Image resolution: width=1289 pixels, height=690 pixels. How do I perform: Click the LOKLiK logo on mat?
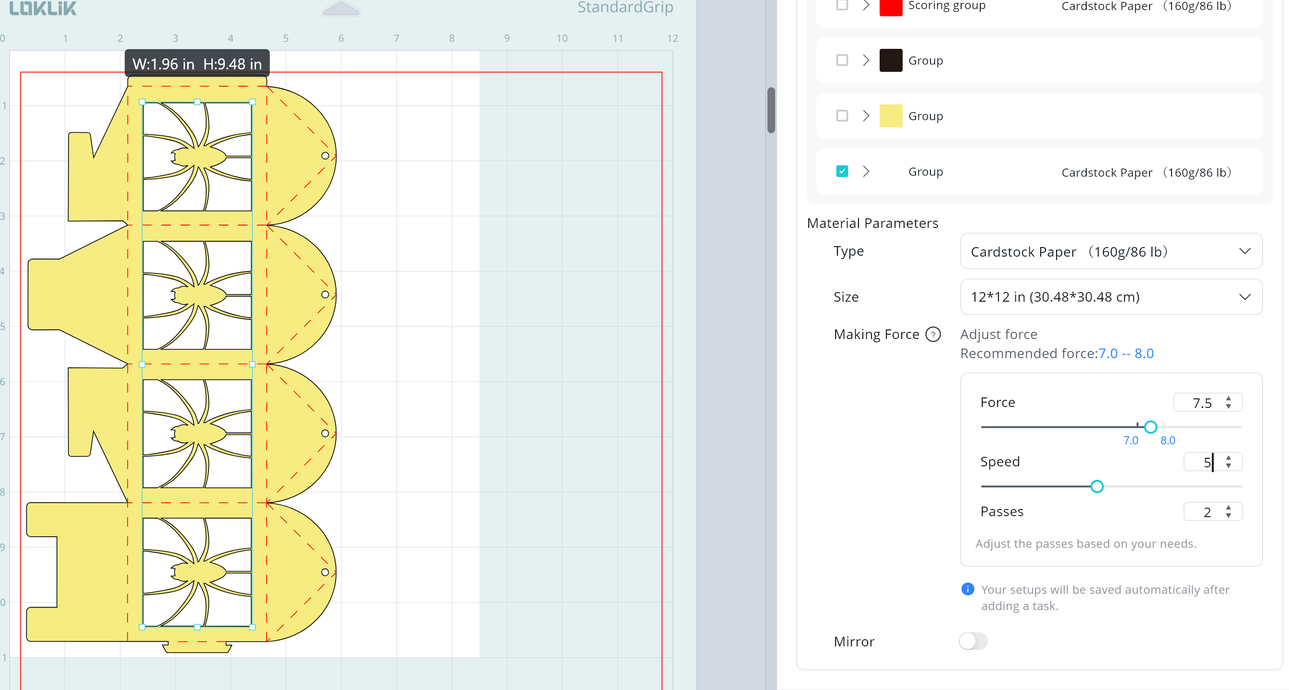click(x=43, y=8)
